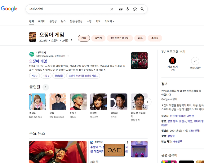Go to the 지도 tab
Viewport: 204px width, 163px height.
pos(98,21)
